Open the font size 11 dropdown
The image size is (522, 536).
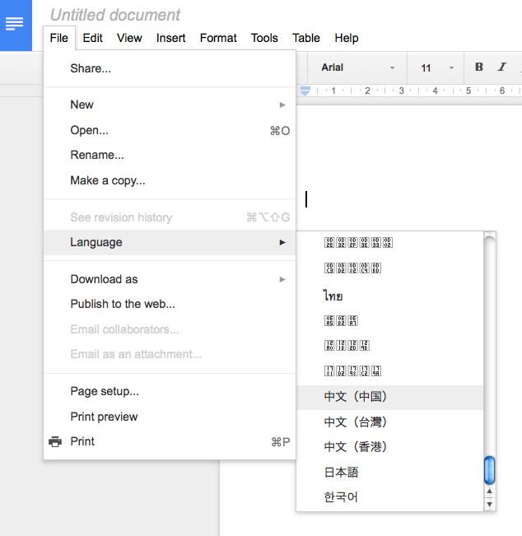coord(436,68)
